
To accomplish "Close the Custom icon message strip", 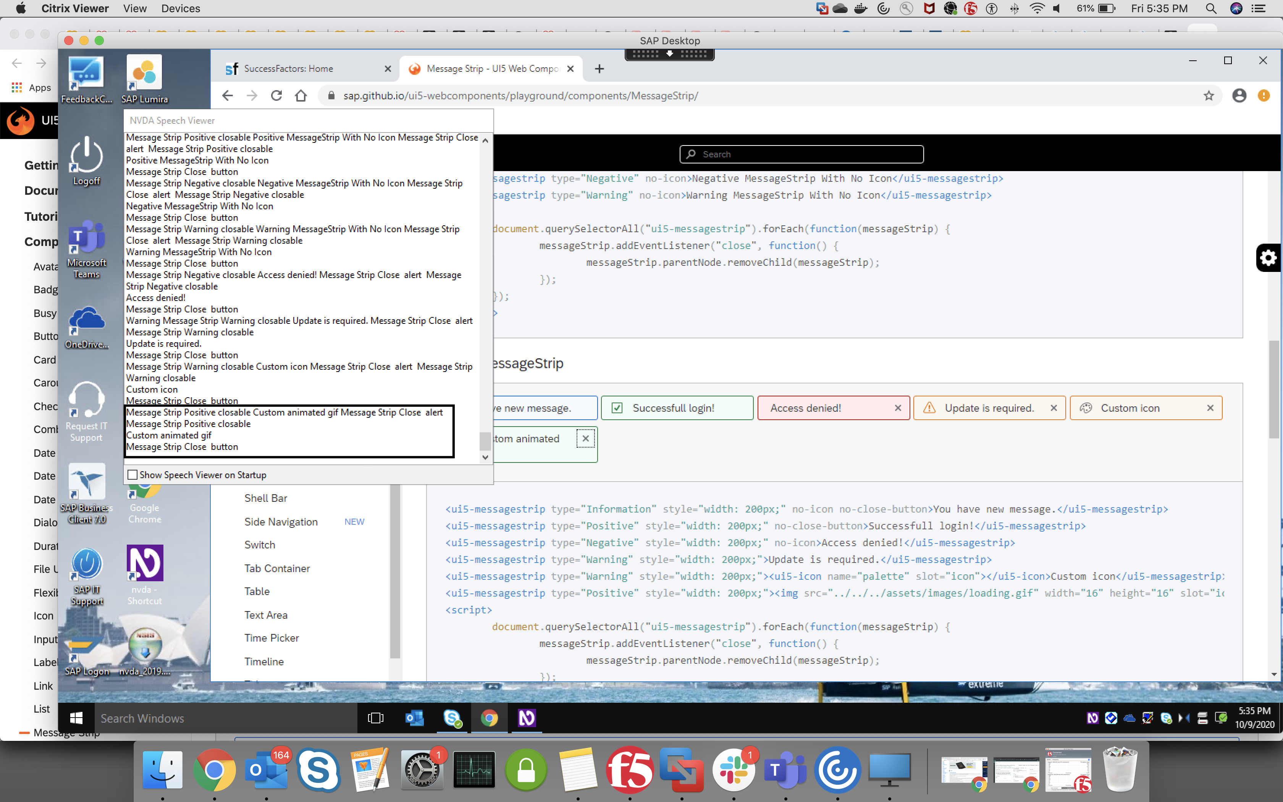I will coord(1210,408).
